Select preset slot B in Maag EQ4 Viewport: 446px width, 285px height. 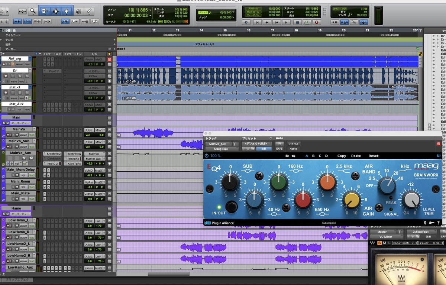[x=313, y=156]
